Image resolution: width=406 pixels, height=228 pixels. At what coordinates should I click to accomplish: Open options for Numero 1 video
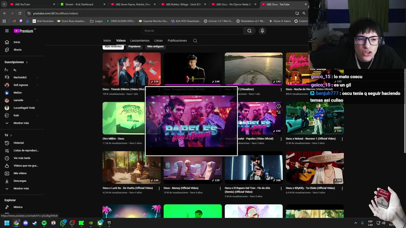[x=342, y=139]
